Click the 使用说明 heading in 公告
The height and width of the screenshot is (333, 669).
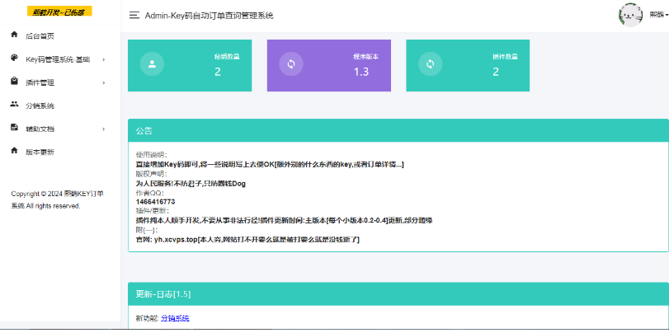152,154
